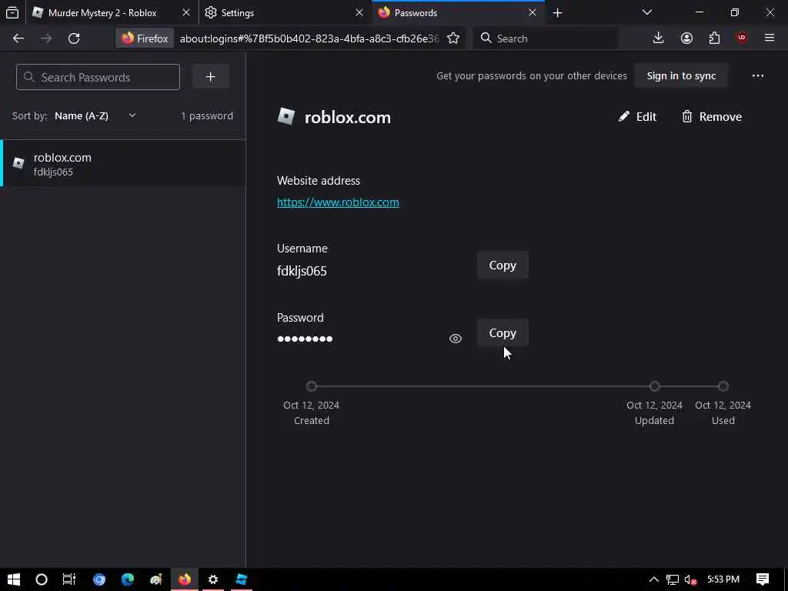The image size is (788, 591).
Task: Open the Action Center notifications
Action: click(763, 579)
